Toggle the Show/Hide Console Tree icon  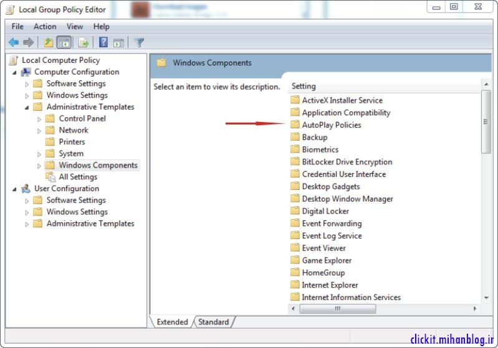click(64, 42)
